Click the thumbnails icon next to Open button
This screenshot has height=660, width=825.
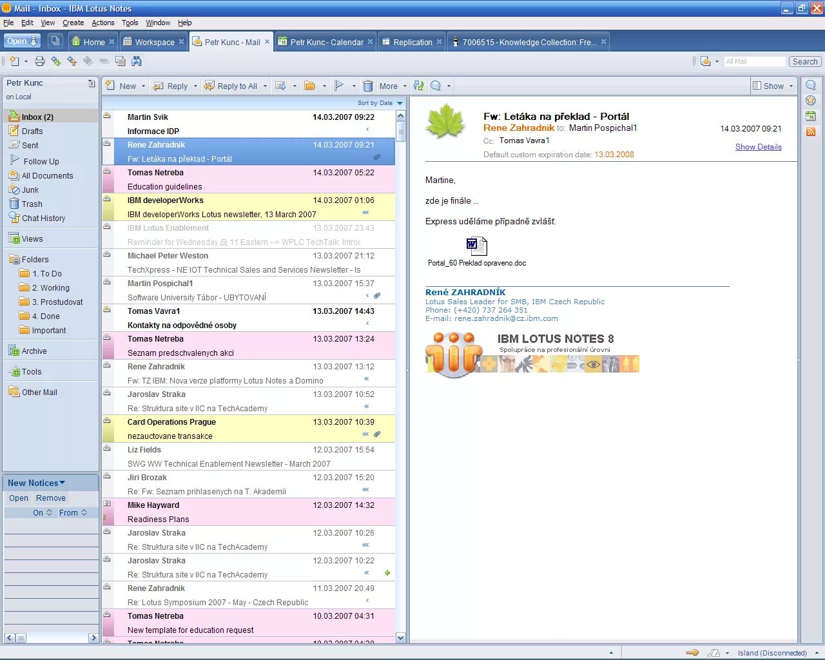point(55,41)
